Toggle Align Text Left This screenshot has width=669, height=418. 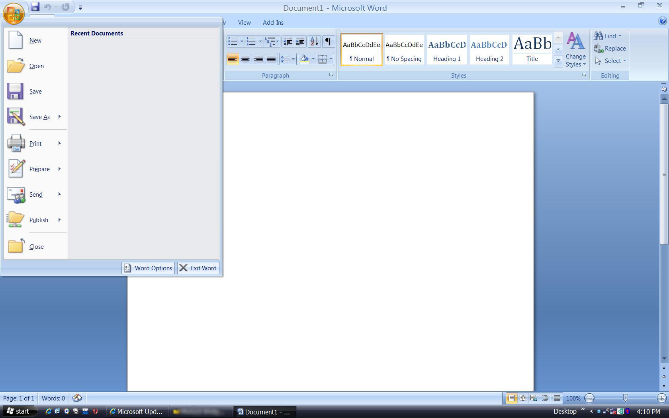click(233, 59)
